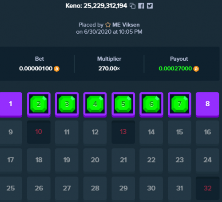222x202 pixels.
Task: Share bet on Twitter icon
Action: point(150,6)
